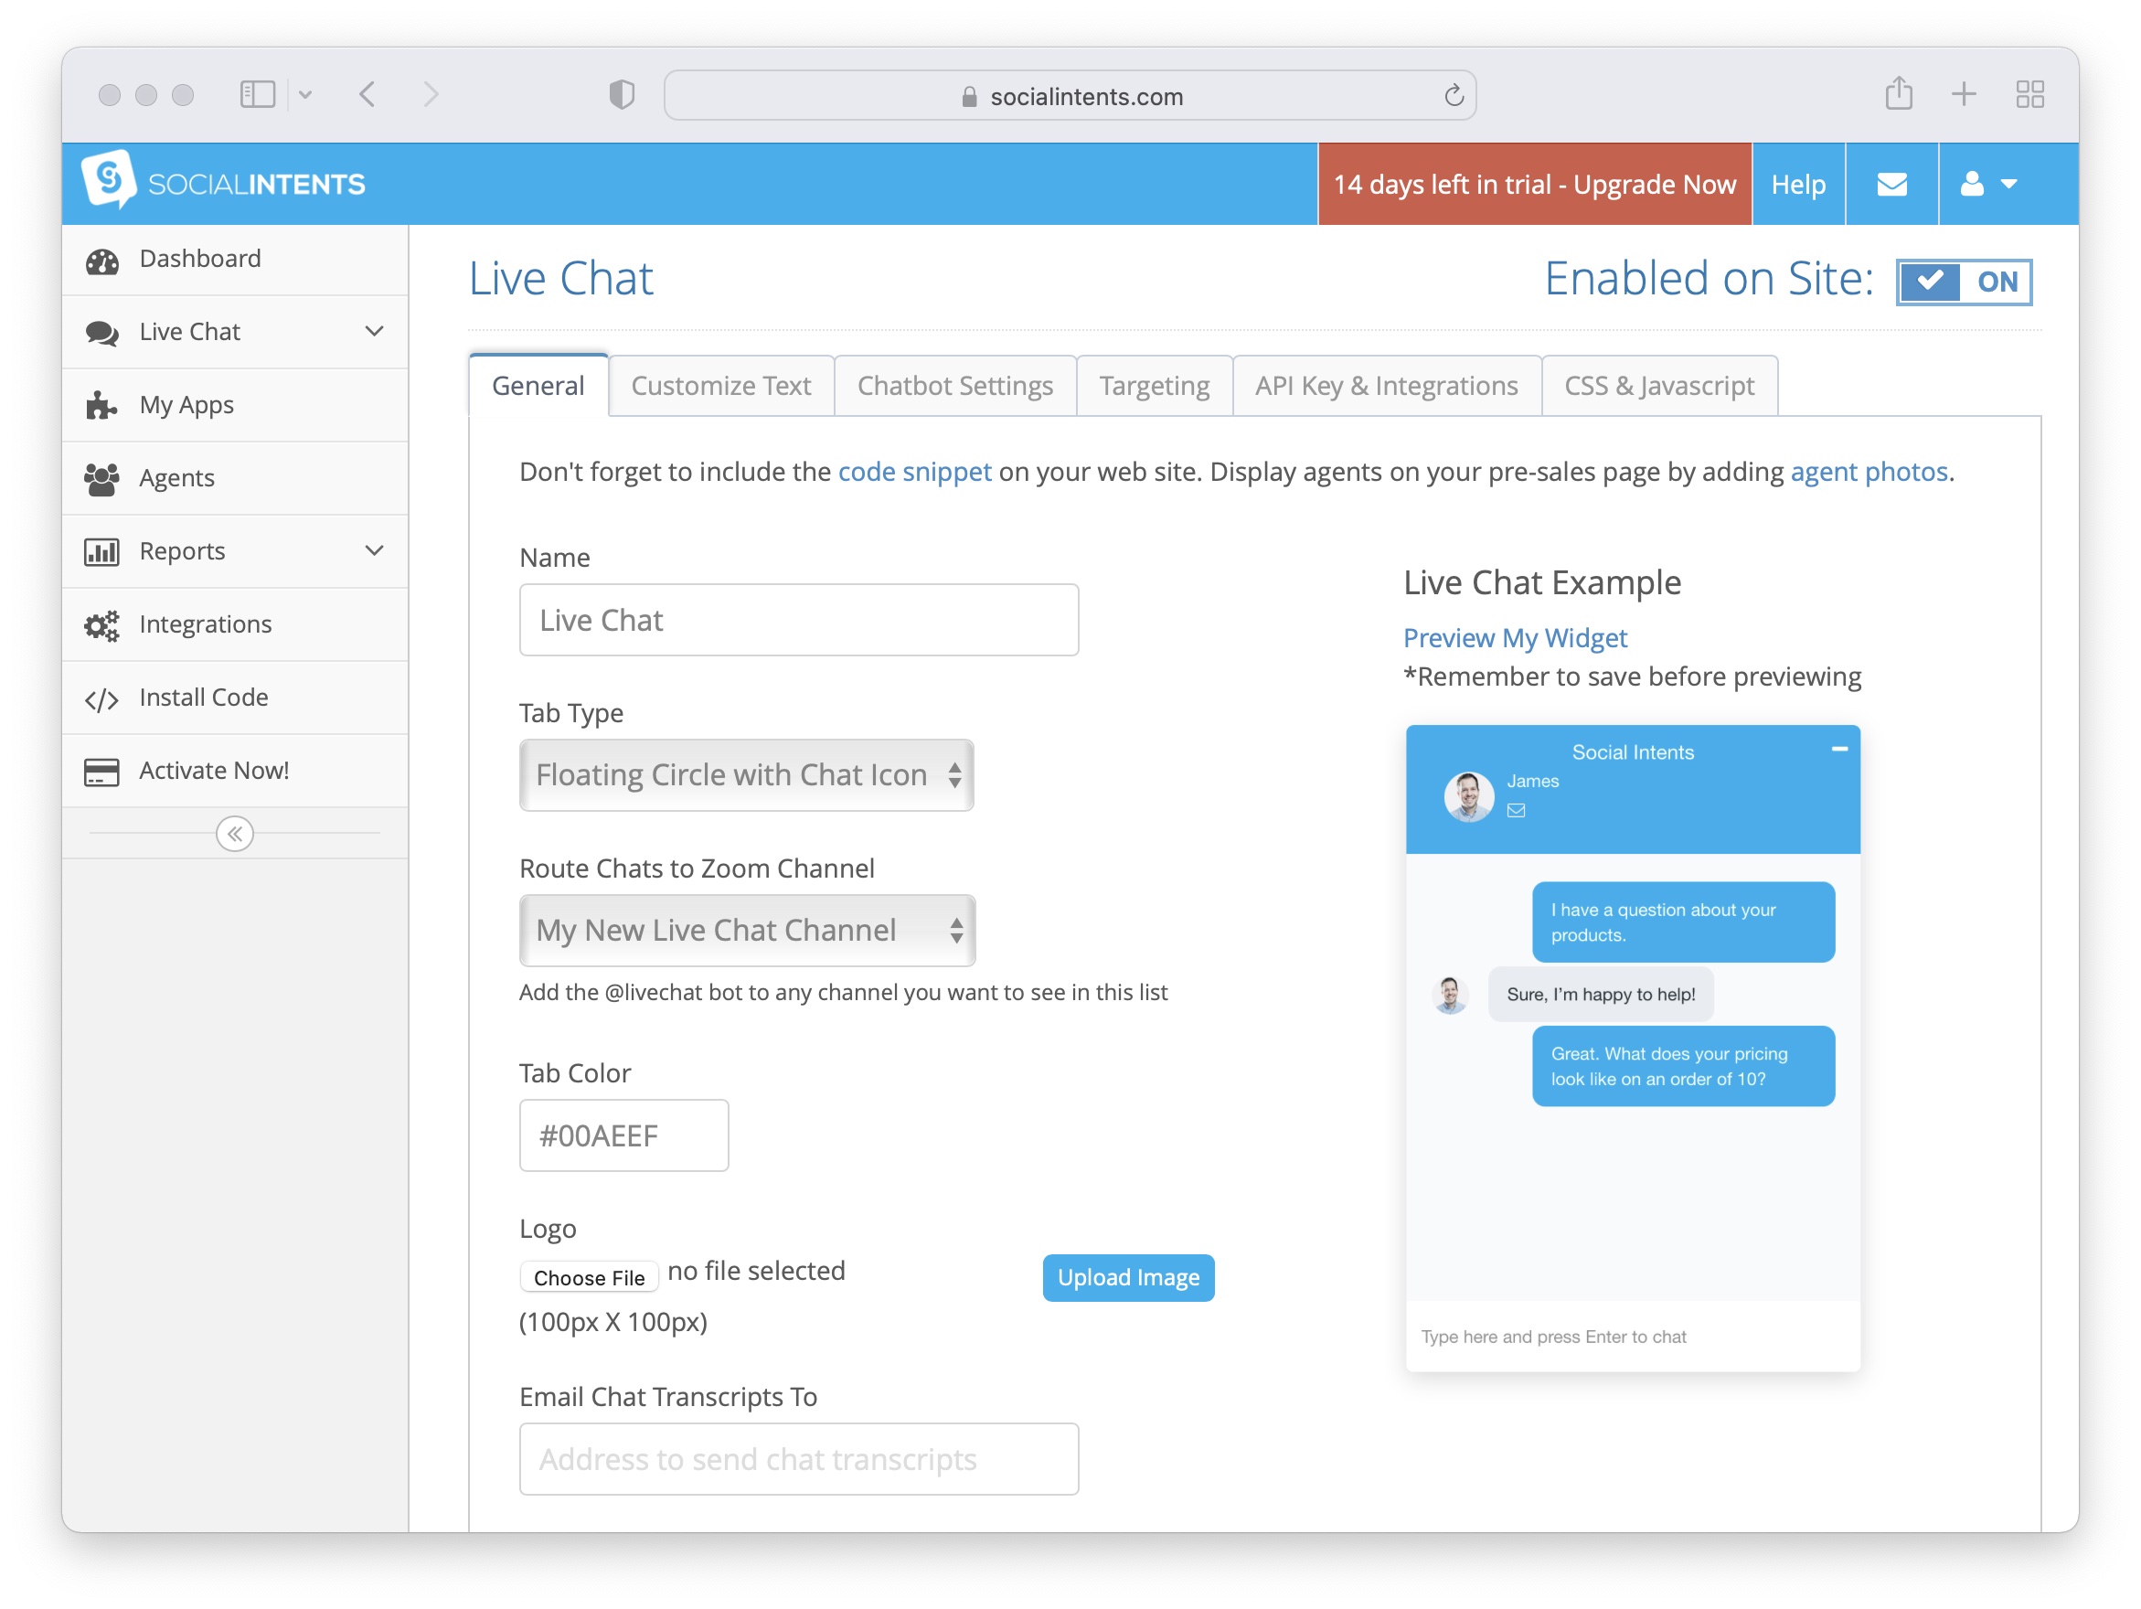Collapse sidebar with double-chevron button

coord(234,834)
